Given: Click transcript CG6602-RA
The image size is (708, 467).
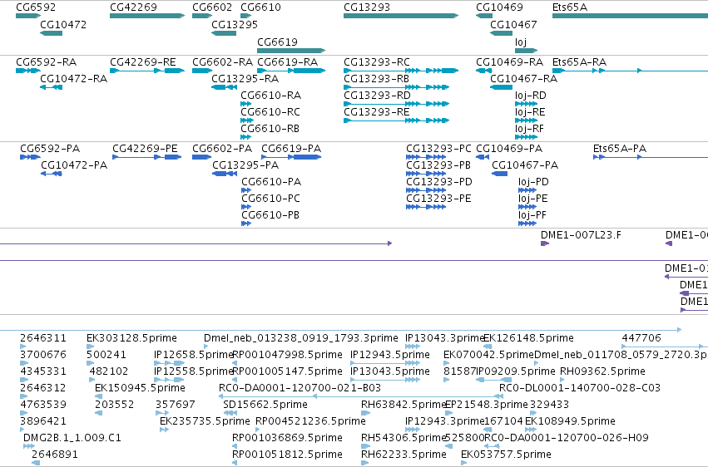Looking at the screenshot, I should pyautogui.click(x=223, y=61).
